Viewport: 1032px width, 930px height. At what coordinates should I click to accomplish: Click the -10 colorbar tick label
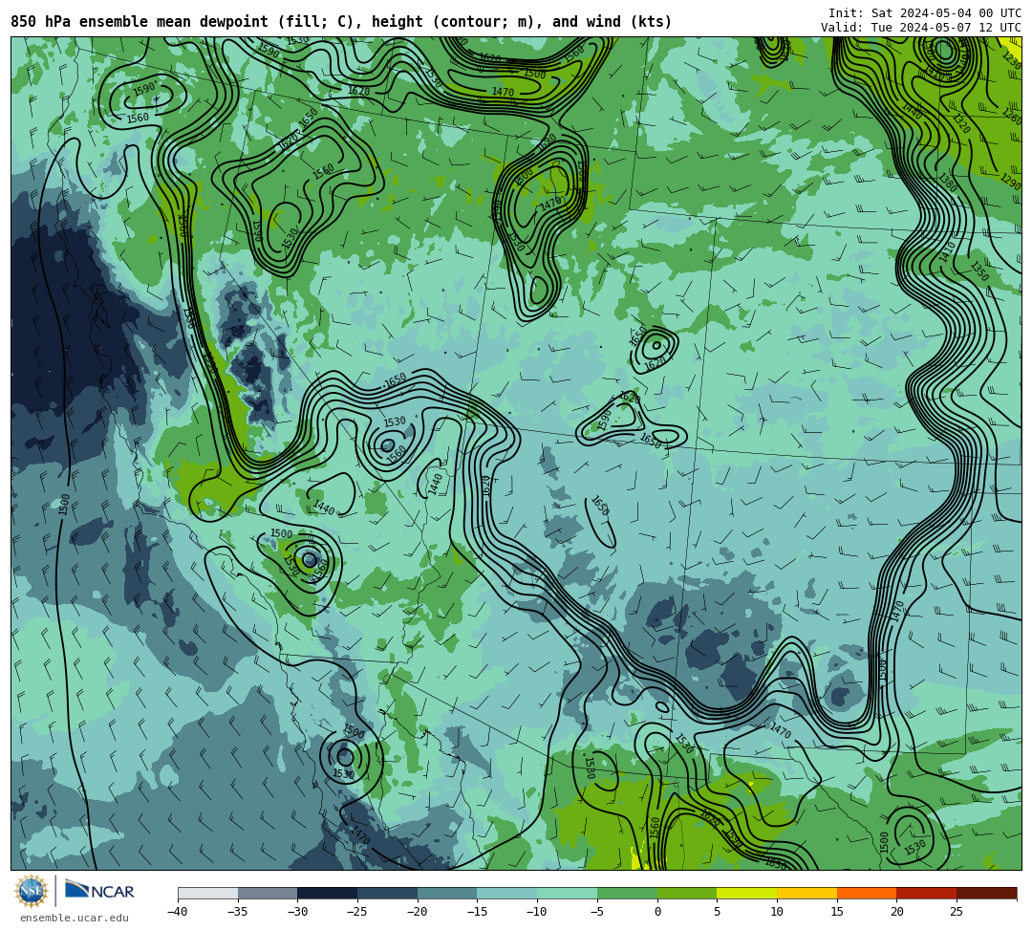(536, 912)
